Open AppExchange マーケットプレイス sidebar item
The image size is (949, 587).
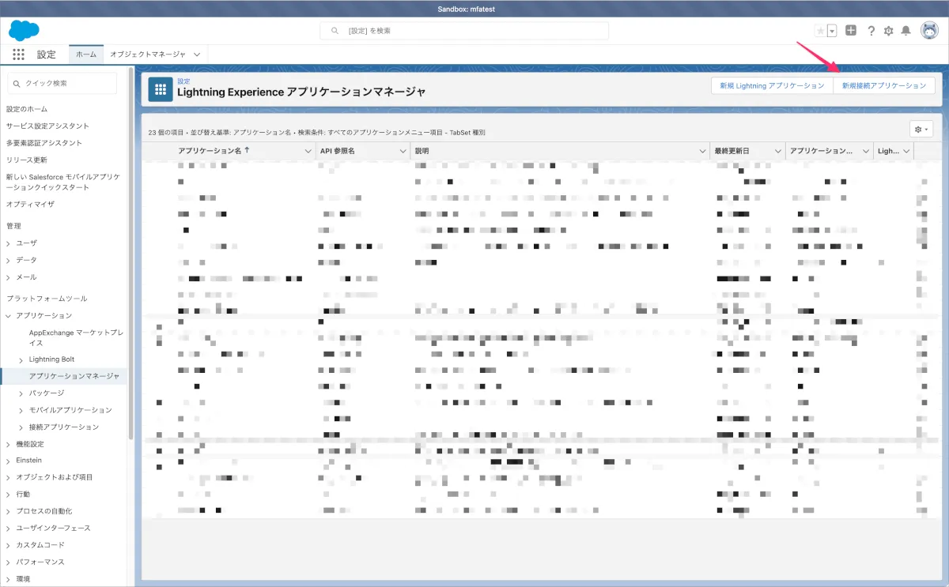click(76, 338)
